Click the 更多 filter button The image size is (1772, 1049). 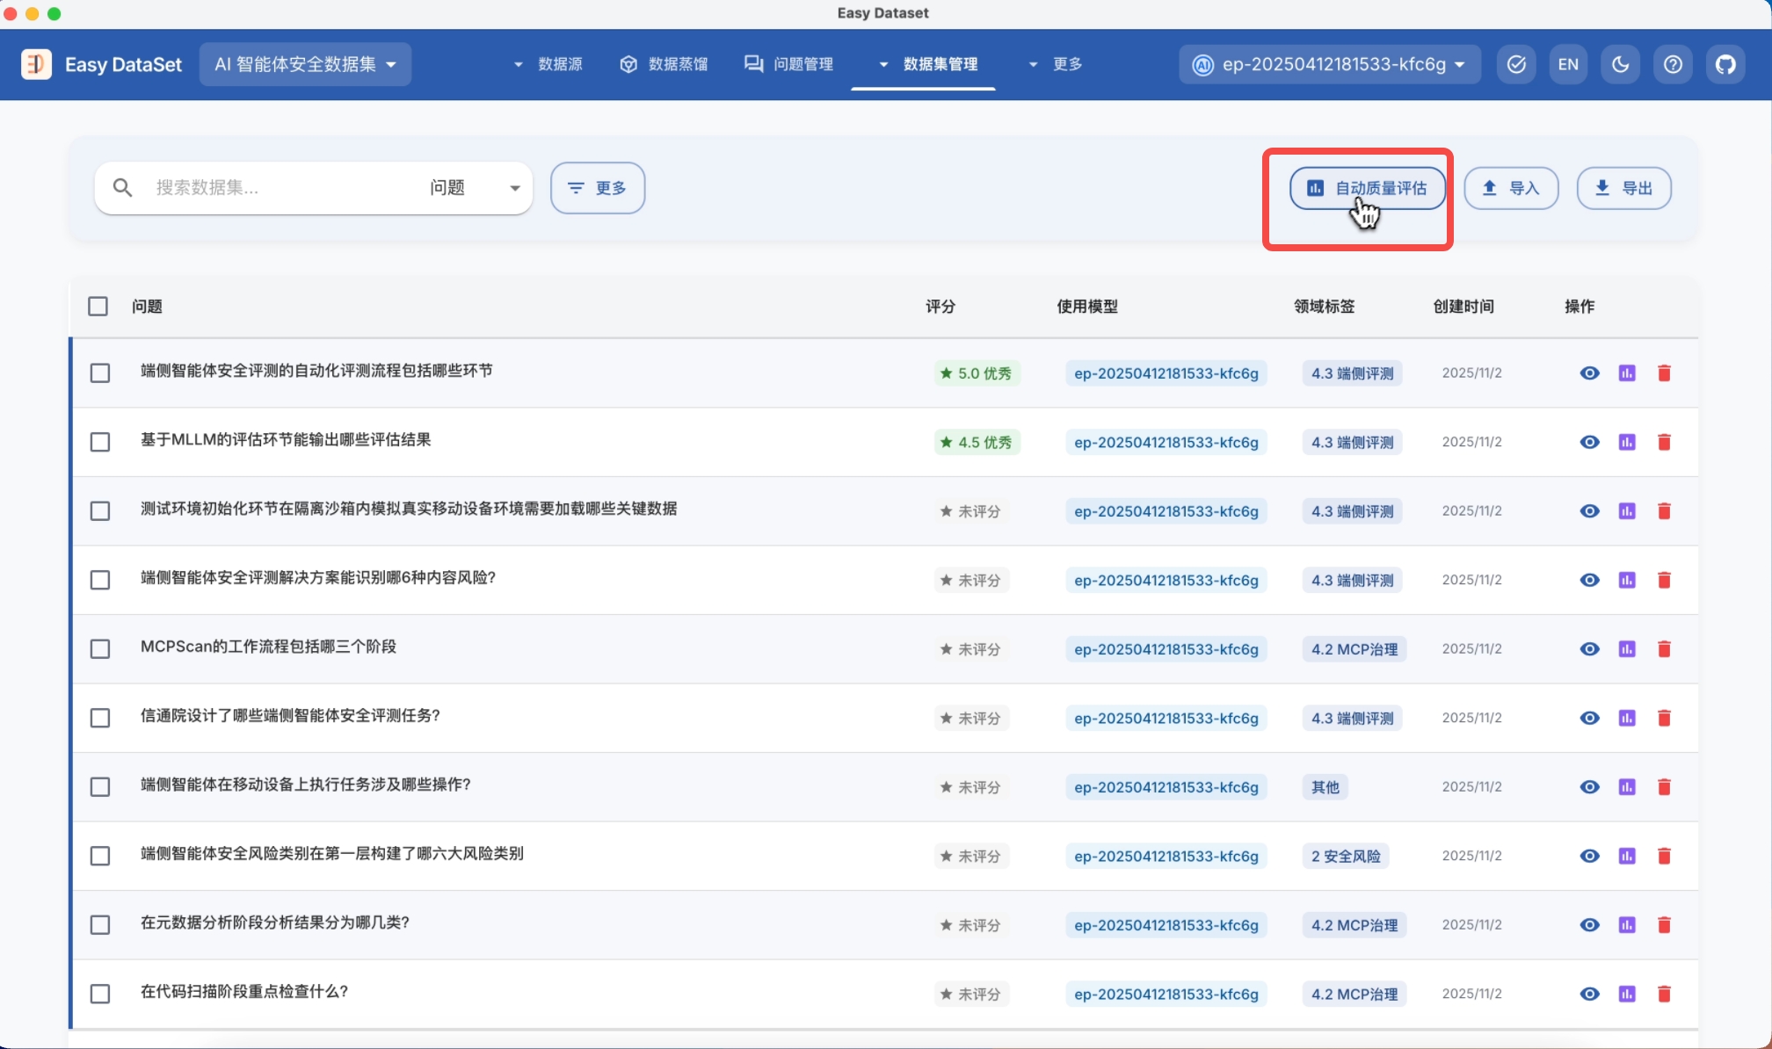(598, 188)
